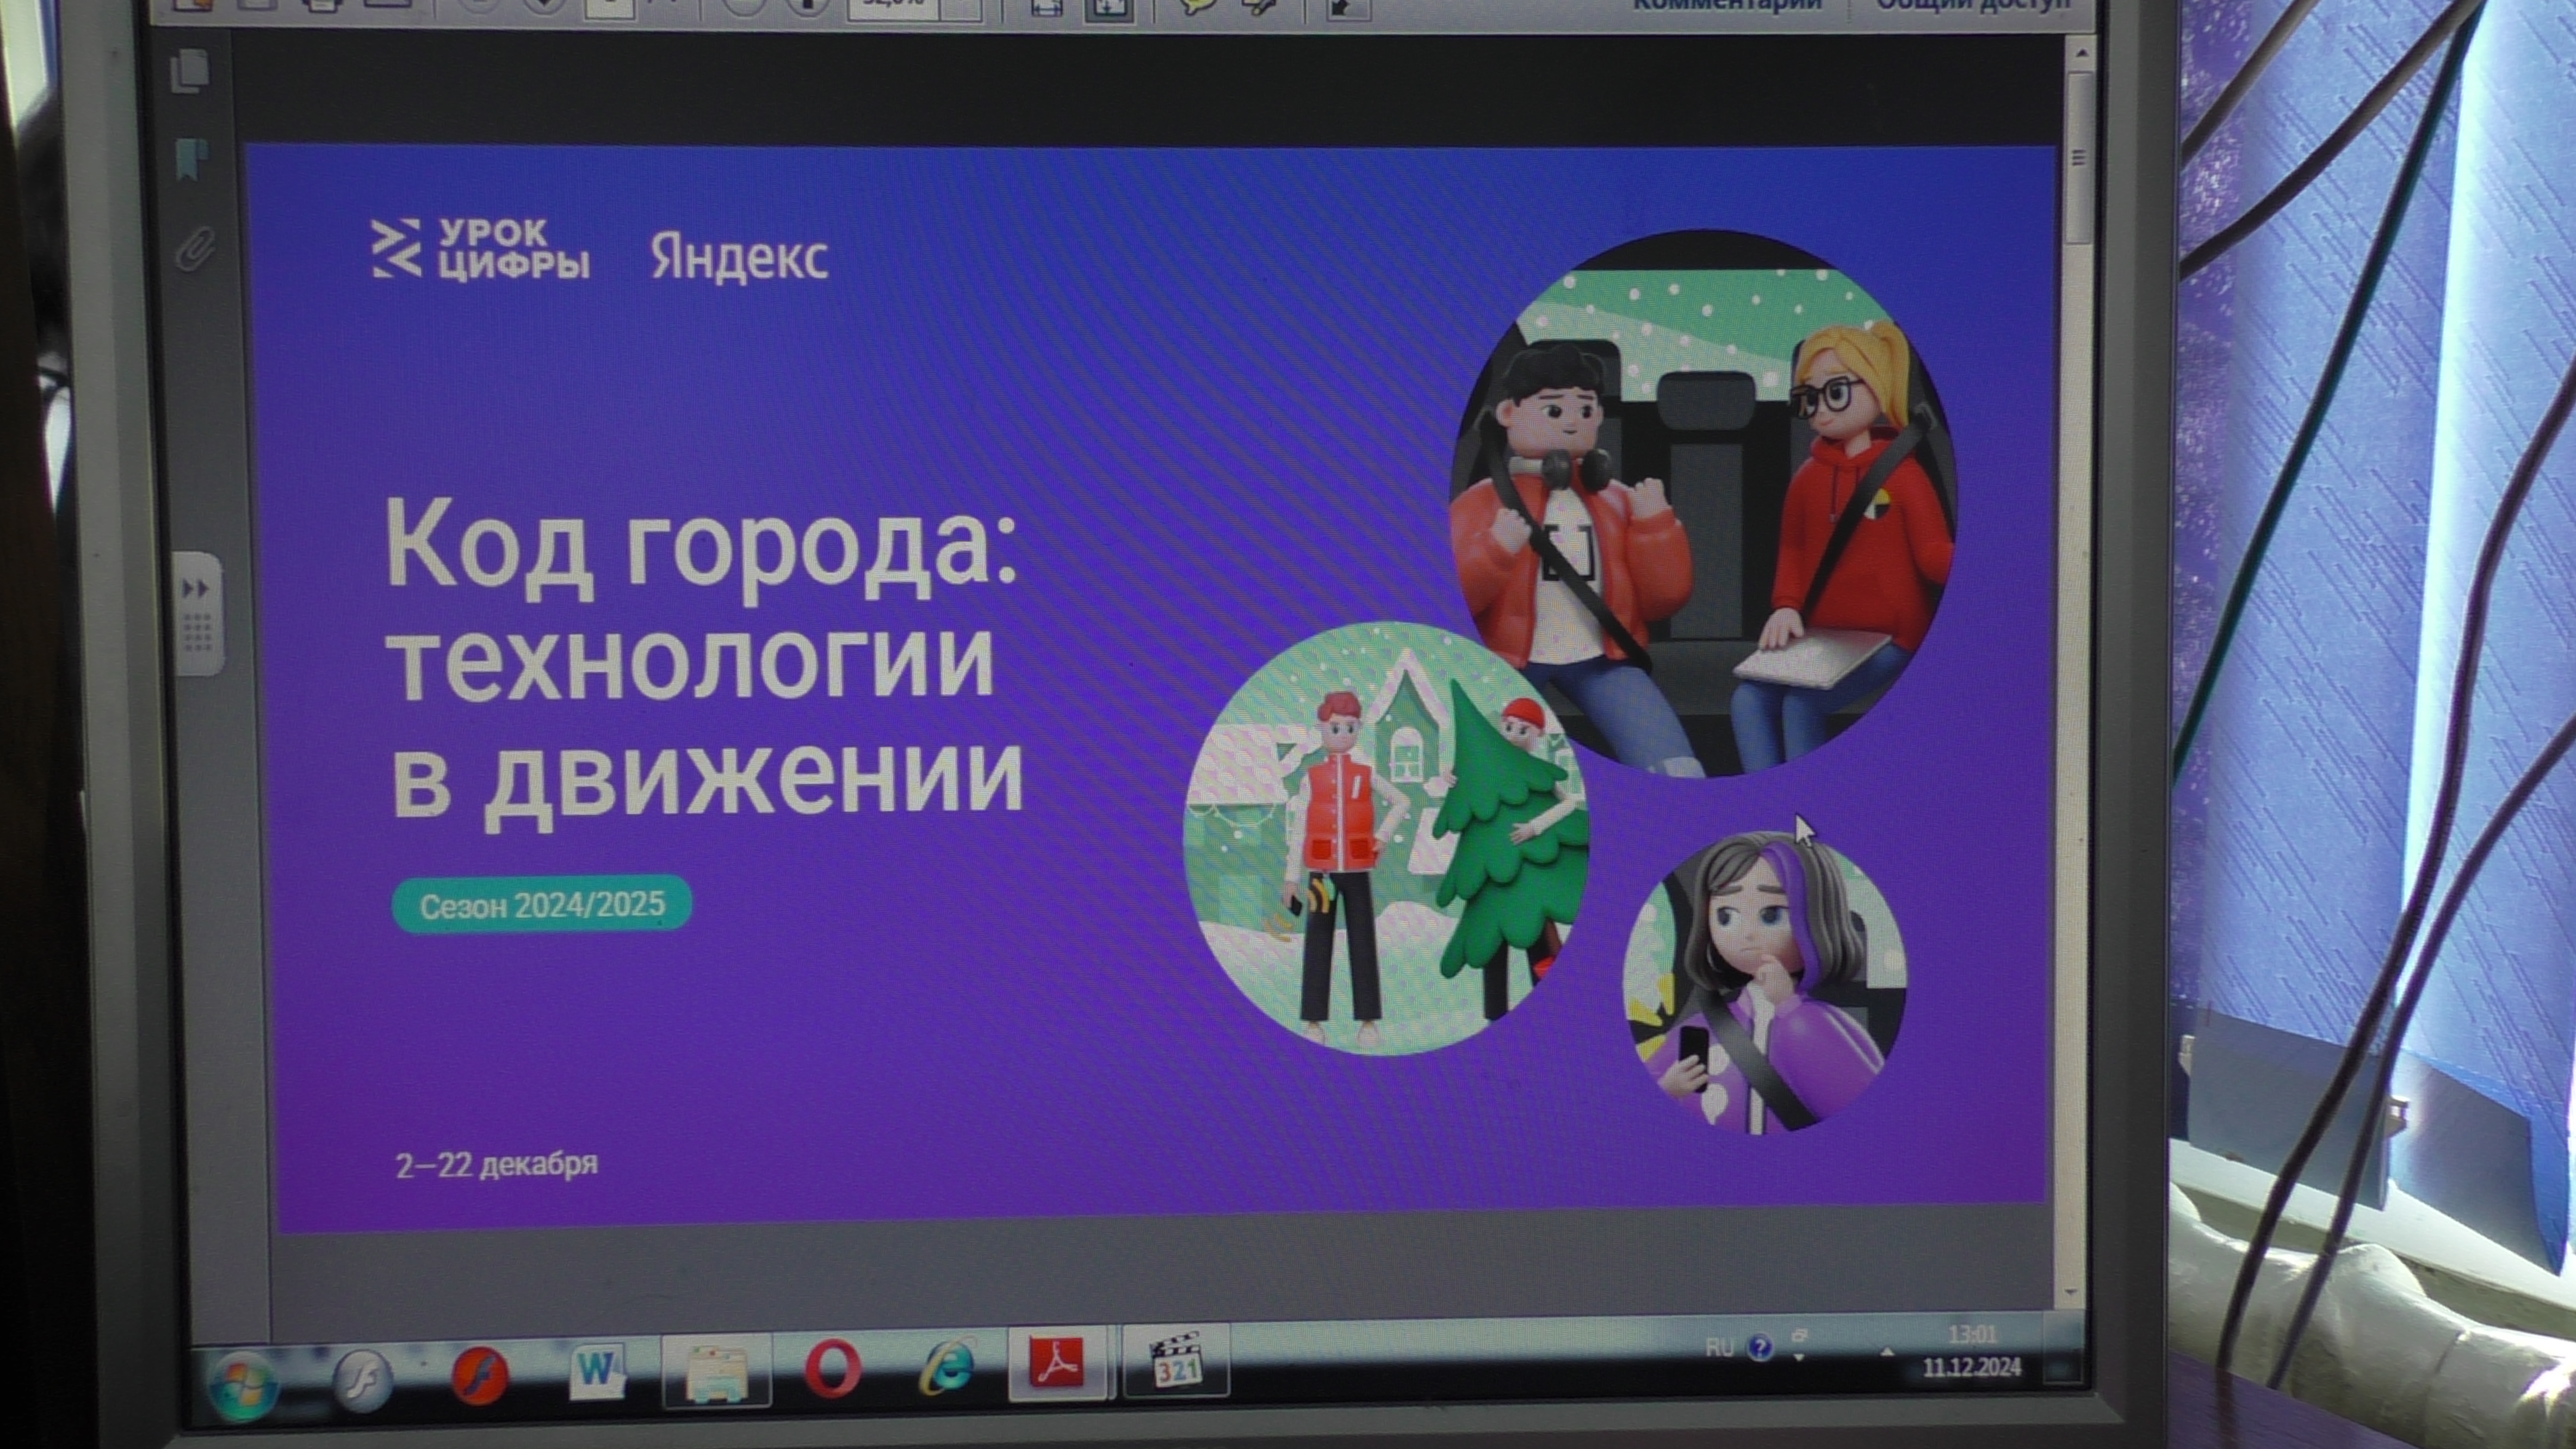Viewport: 2576px width, 1449px height.
Task: Click the Урок цифры logo
Action: 480,249
